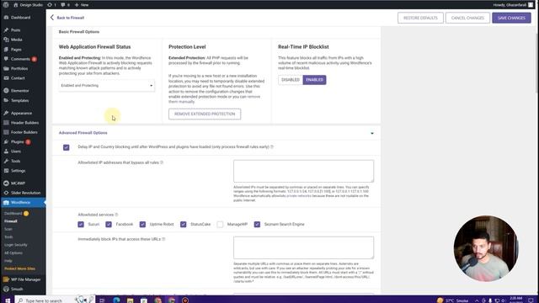
Task: Open the Portfolios icon in sidebar
Action: point(6,68)
